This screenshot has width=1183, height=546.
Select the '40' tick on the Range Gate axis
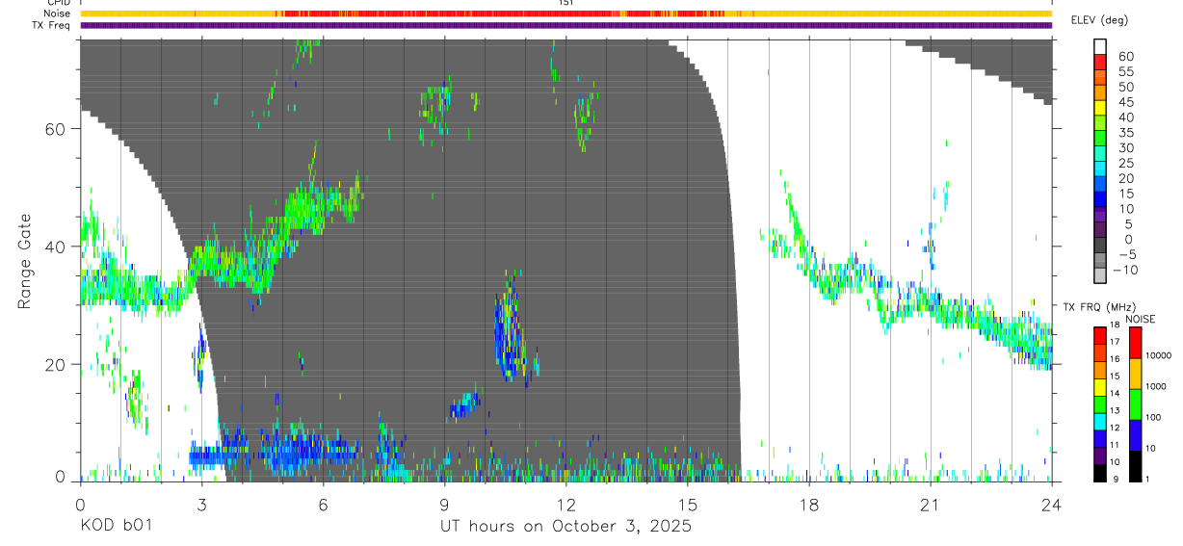56,247
